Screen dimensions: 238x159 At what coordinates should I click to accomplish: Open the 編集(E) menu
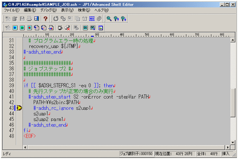[x=30, y=10]
